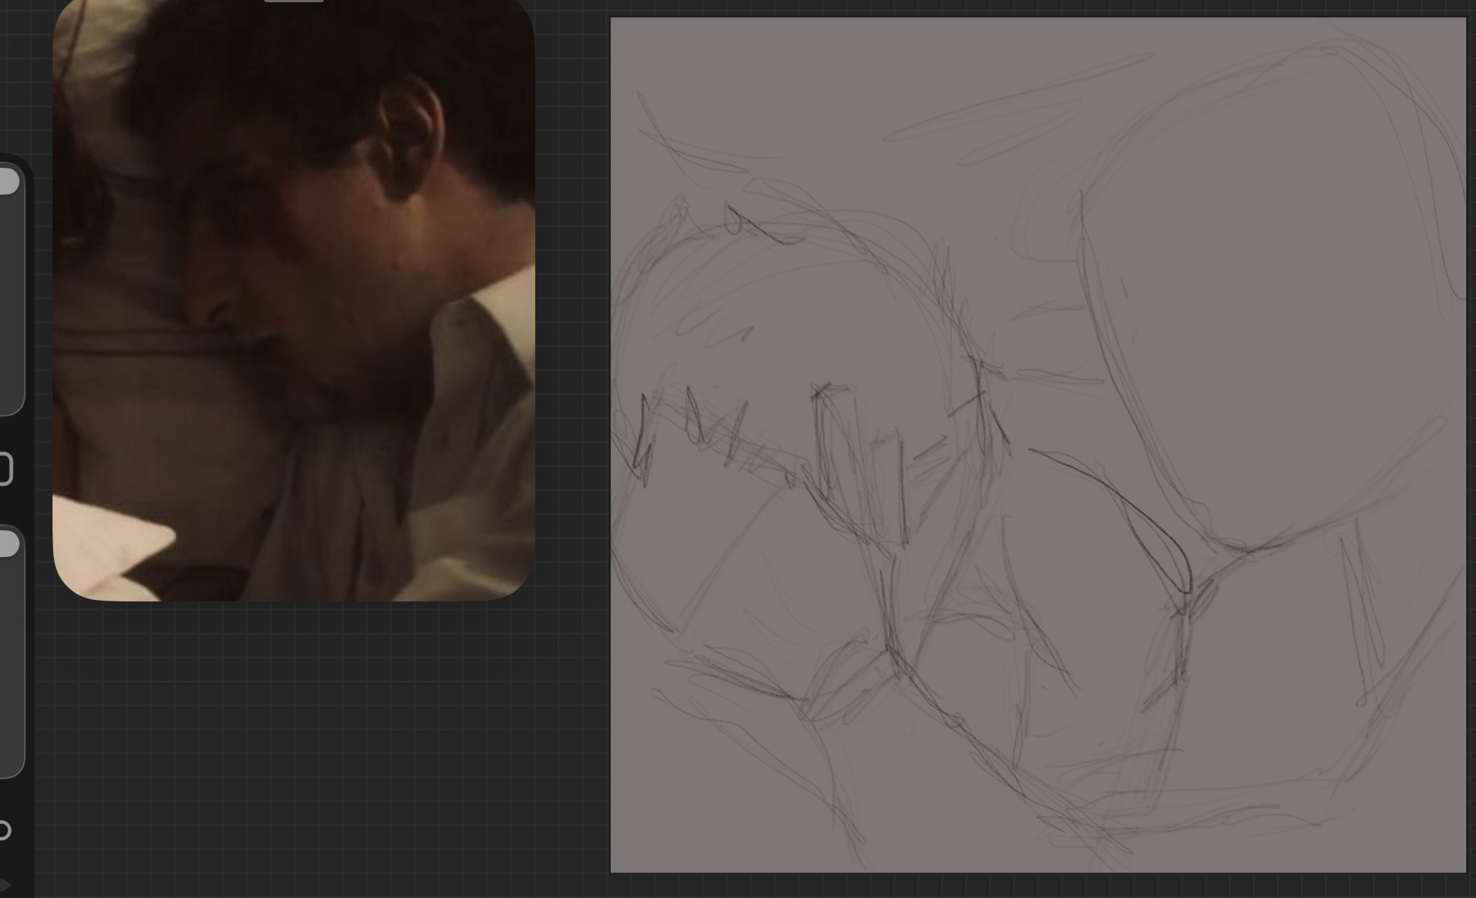Screen dimensions: 1476x898
Task: Tap the brush size slider handle
Action: click(x=7, y=182)
